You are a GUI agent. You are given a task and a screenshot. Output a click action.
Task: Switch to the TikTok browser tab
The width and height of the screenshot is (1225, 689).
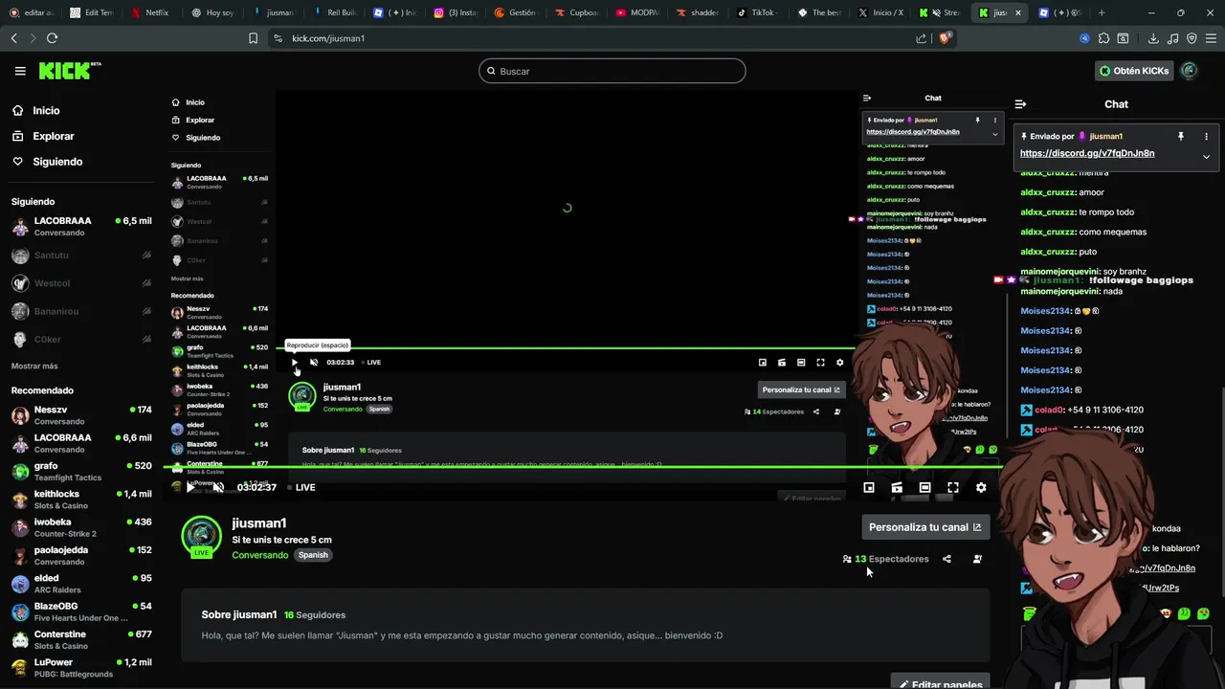pyautogui.click(x=757, y=12)
